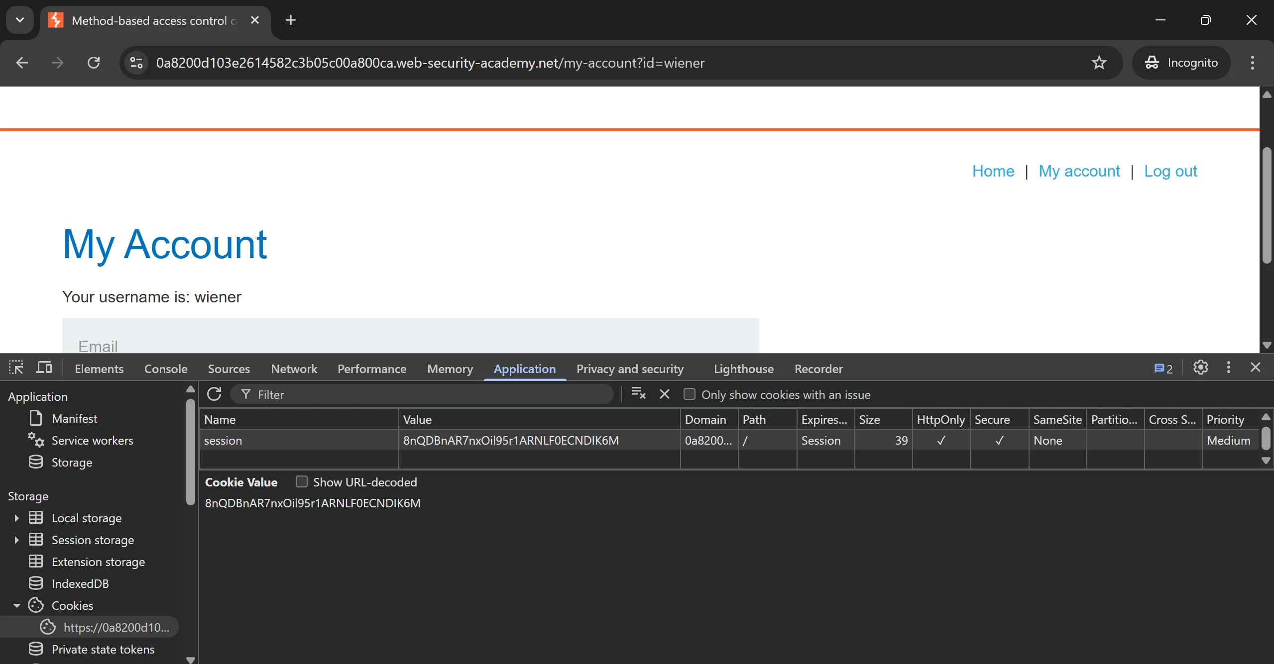
Task: Expand the Local storage tree item
Action: coord(16,518)
